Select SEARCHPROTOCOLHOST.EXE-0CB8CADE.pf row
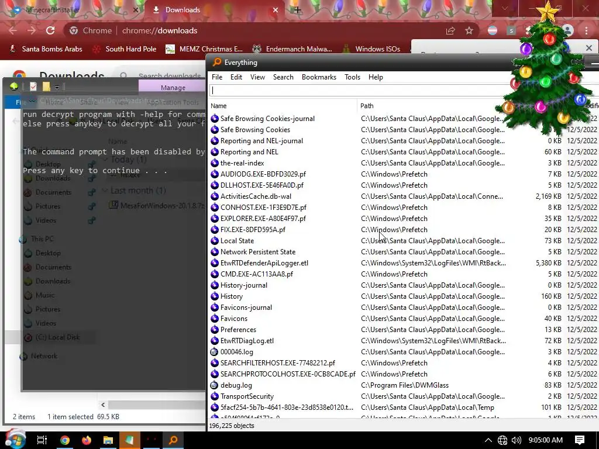Screen dimensions: 599x449 404,374
